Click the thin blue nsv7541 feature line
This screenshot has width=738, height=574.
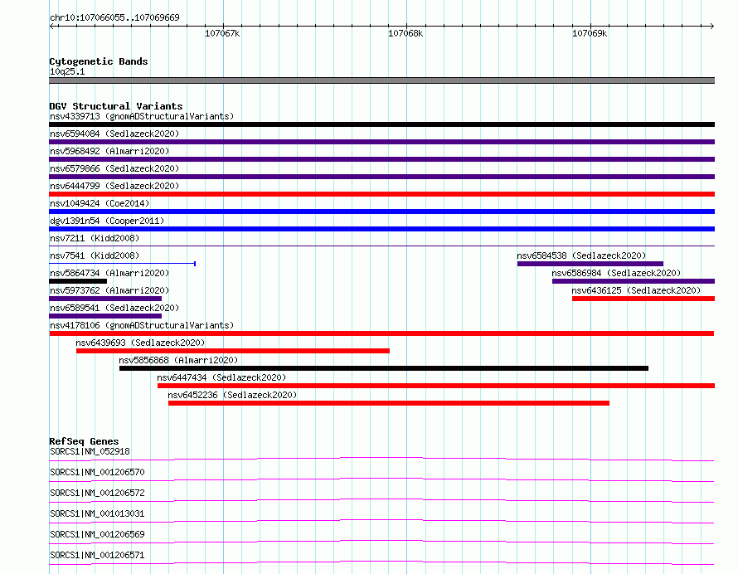[123, 264]
